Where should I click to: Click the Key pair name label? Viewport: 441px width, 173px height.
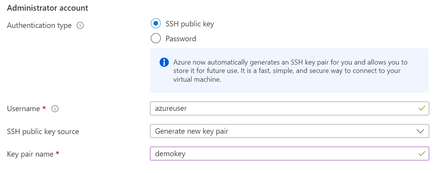tap(30, 154)
